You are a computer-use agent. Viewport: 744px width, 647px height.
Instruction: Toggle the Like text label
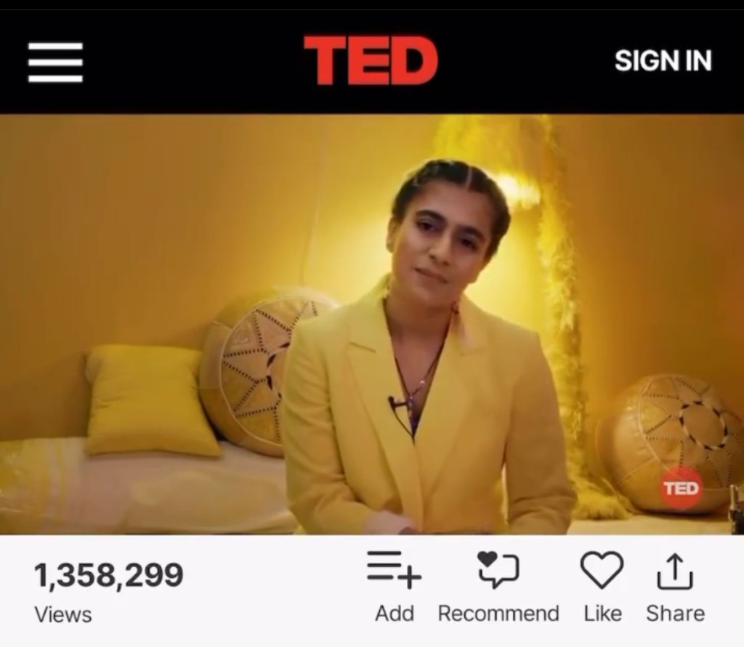click(x=602, y=614)
